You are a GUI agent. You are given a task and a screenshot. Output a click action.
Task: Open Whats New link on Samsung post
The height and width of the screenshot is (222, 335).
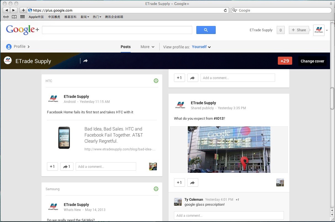tap(72, 210)
